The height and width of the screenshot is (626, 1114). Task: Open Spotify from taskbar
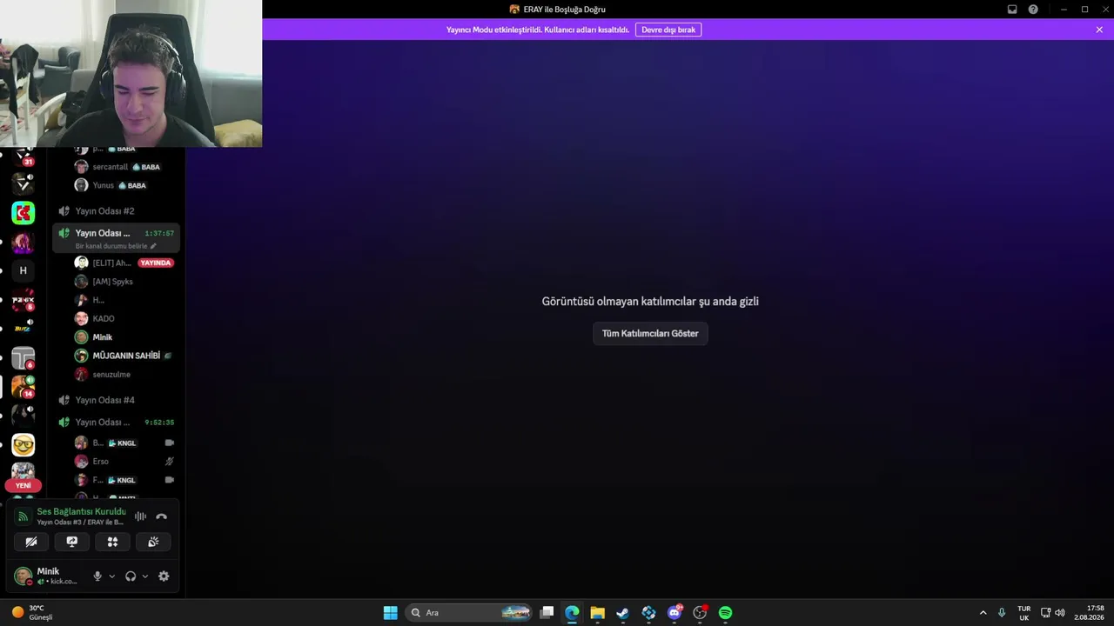pyautogui.click(x=726, y=613)
